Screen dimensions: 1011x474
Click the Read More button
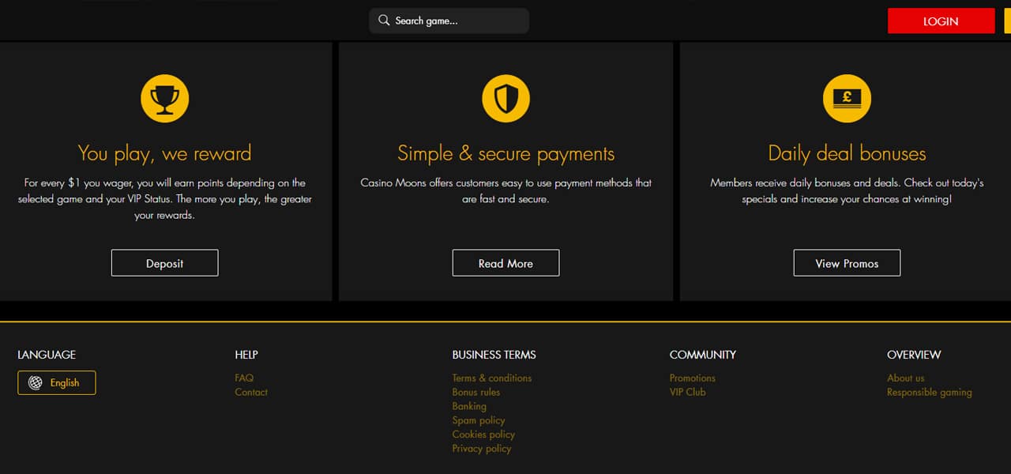coord(505,263)
